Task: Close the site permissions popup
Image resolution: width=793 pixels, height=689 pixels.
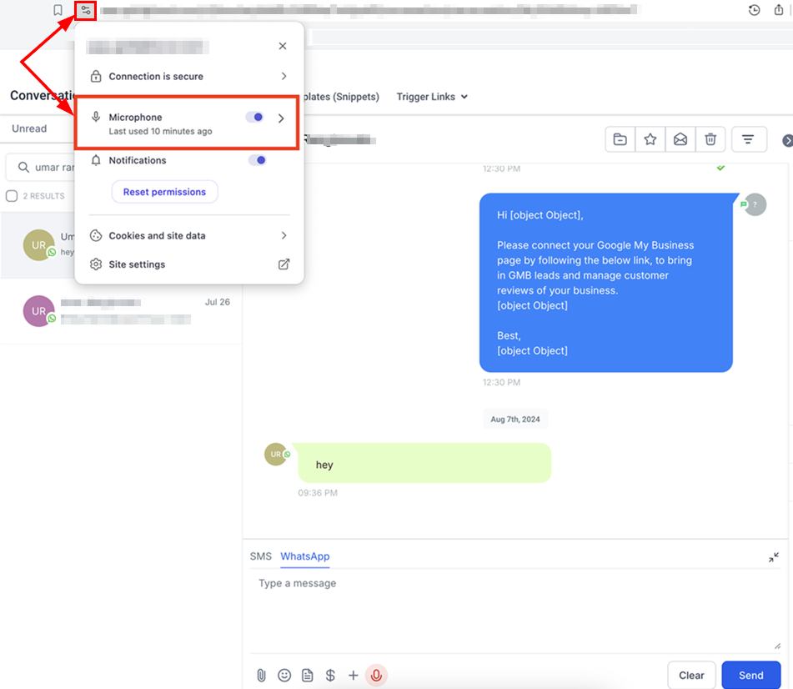Action: tap(283, 46)
